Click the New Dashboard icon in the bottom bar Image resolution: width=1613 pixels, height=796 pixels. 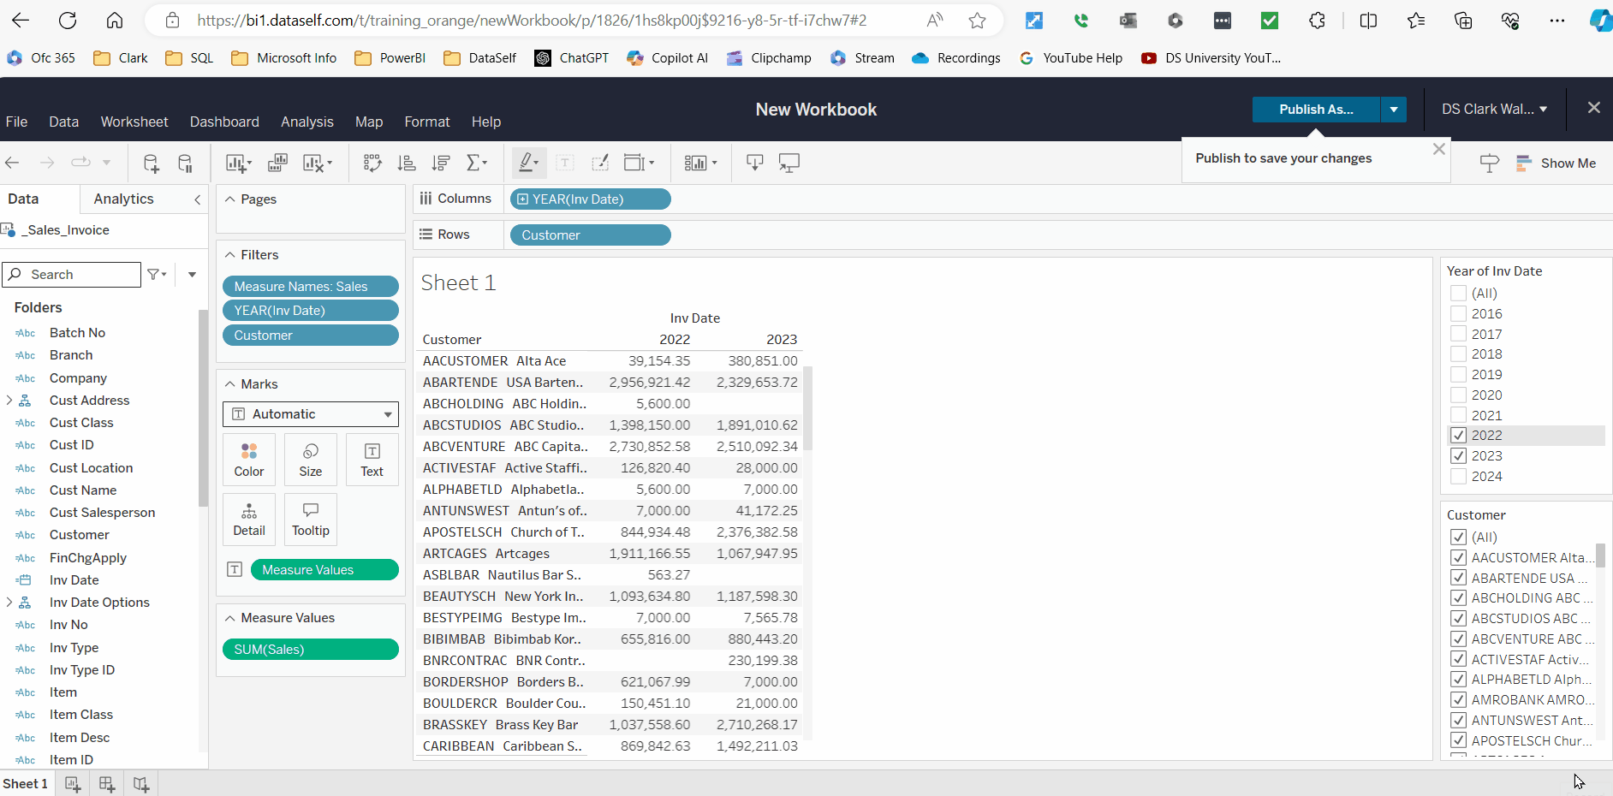(106, 783)
